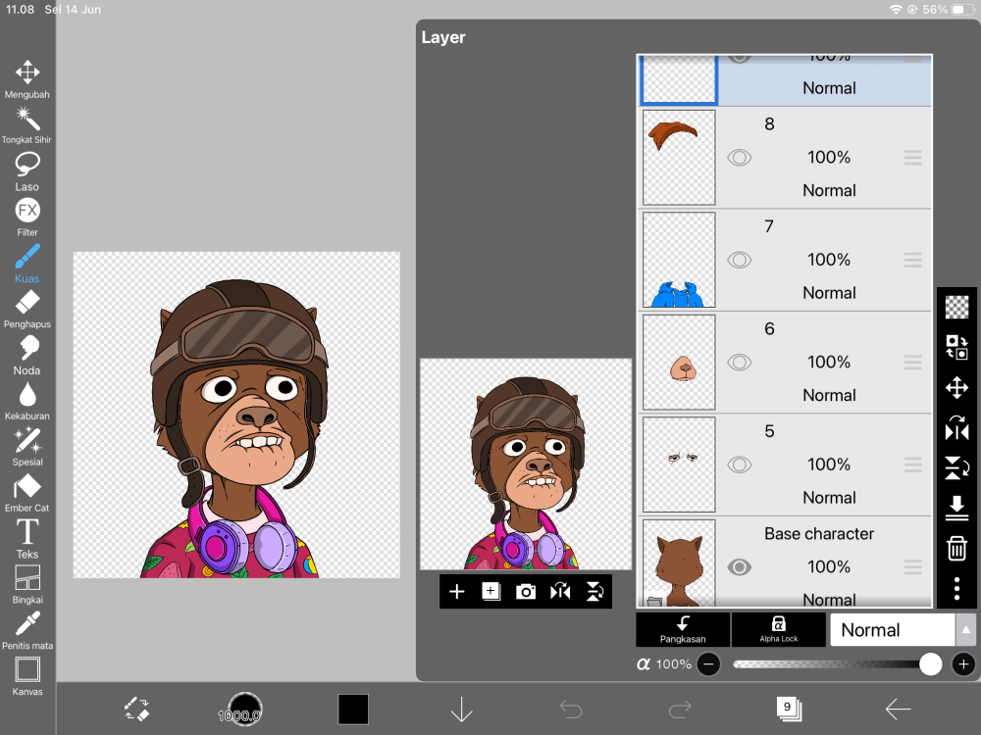This screenshot has height=735, width=981.
Task: Select the Bingkai frame tool
Action: [26, 584]
